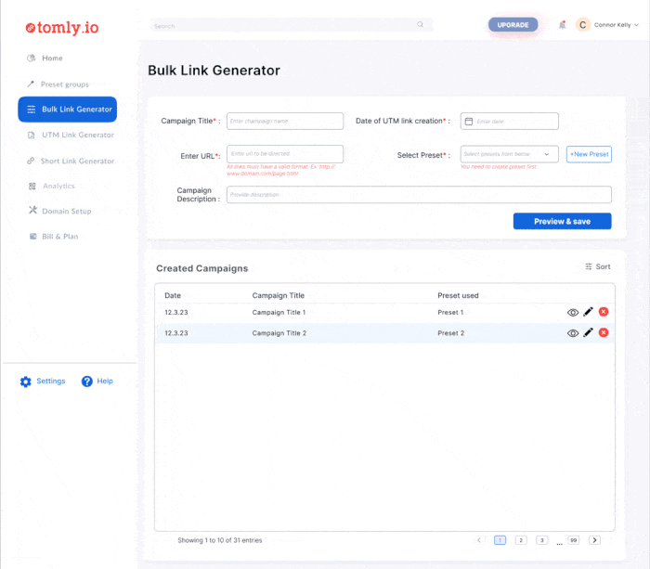The width and height of the screenshot is (650, 569).
Task: Click the Campaign Title input field
Action: point(285,121)
